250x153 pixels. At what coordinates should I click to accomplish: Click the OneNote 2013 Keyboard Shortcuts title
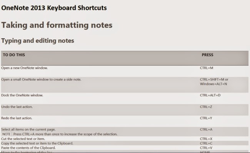click(x=54, y=8)
